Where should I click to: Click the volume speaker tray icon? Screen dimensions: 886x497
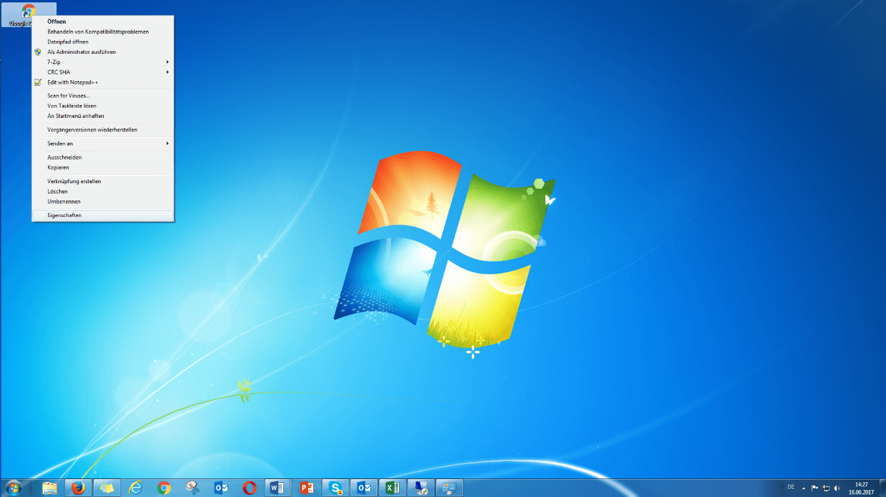pos(837,488)
